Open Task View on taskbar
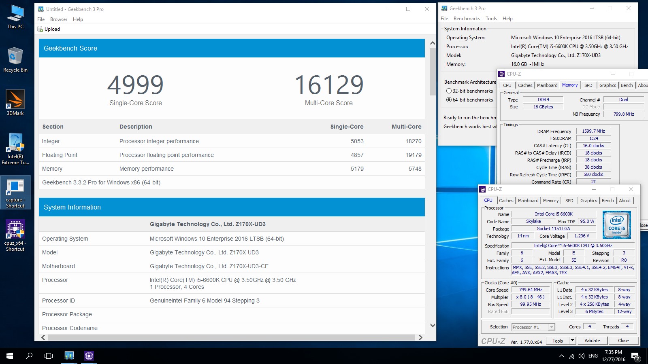648x364 pixels. click(x=49, y=356)
